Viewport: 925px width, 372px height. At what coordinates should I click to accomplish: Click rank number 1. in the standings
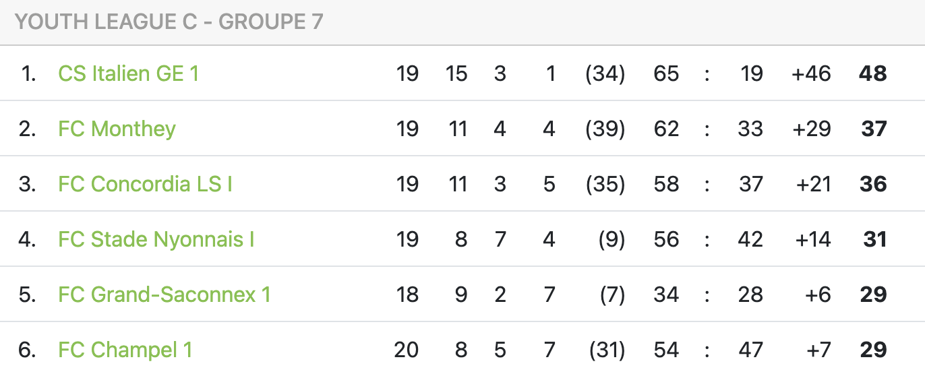pyautogui.click(x=29, y=73)
